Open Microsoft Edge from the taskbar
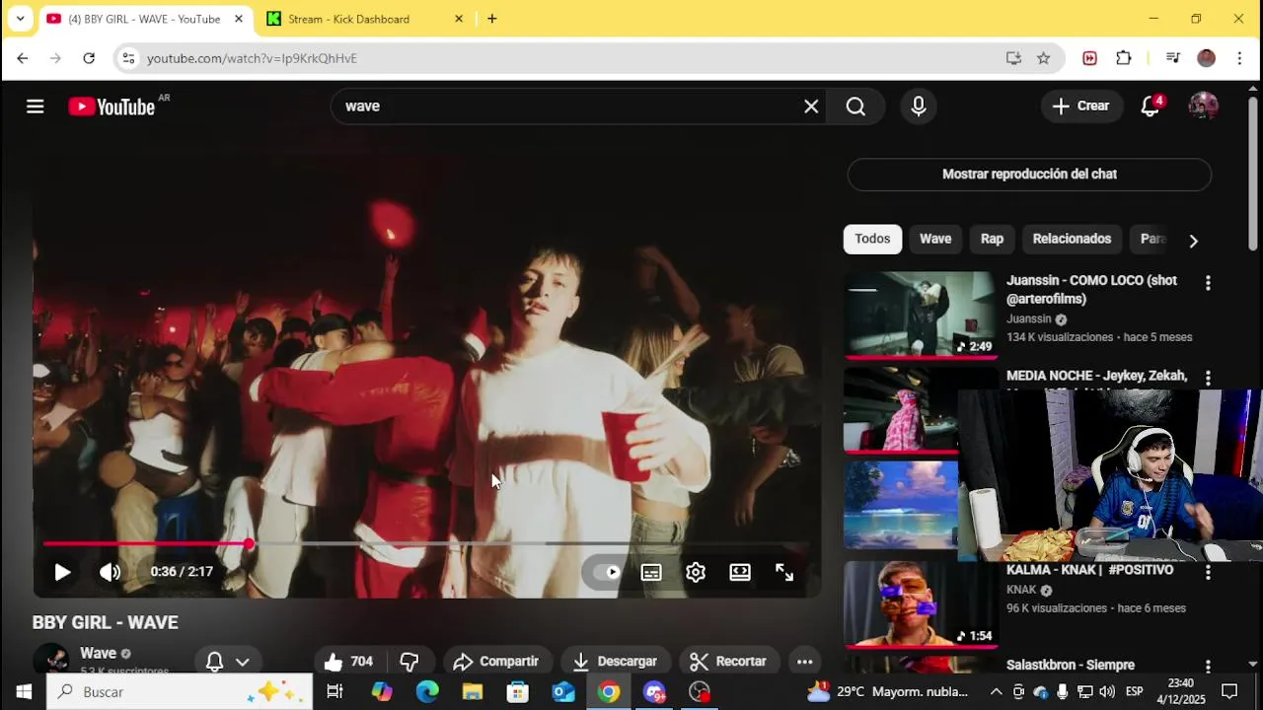1263x710 pixels. (427, 692)
